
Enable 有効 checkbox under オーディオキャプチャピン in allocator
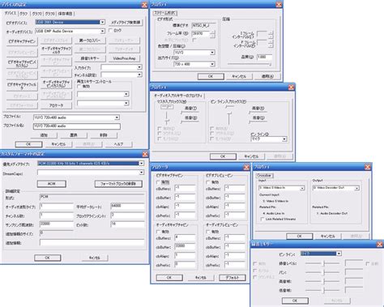tap(158, 232)
